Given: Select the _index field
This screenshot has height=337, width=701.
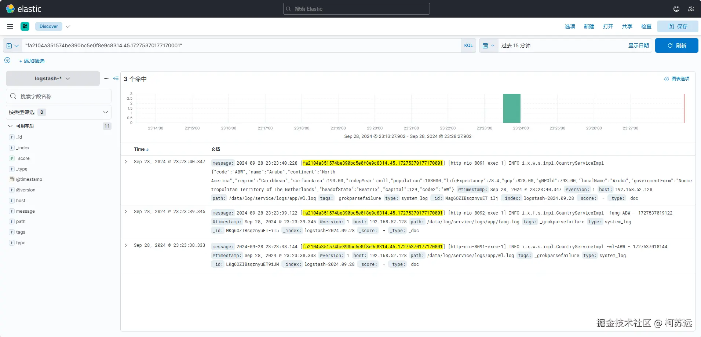Looking at the screenshot, I should (x=23, y=148).
